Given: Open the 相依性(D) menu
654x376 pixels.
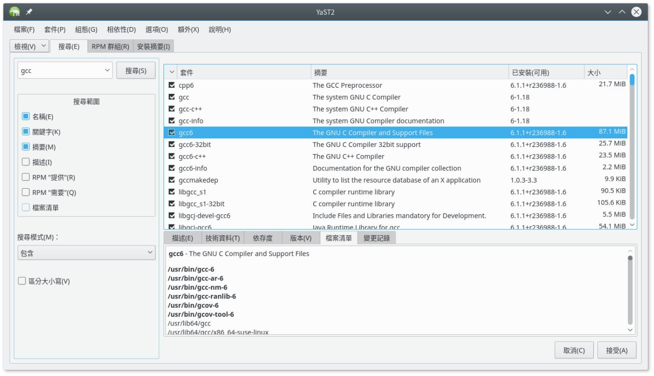Looking at the screenshot, I should click(x=121, y=30).
